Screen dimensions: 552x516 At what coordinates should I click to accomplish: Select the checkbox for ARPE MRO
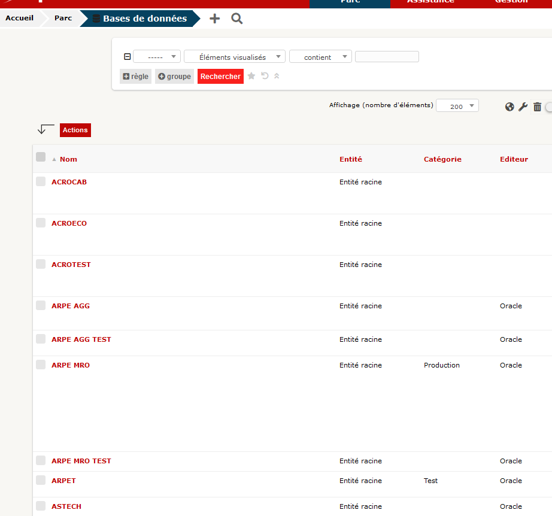pos(41,364)
